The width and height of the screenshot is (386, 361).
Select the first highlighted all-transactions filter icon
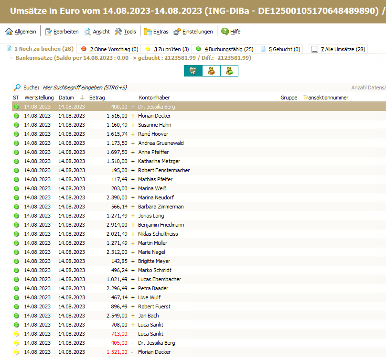coord(193,71)
